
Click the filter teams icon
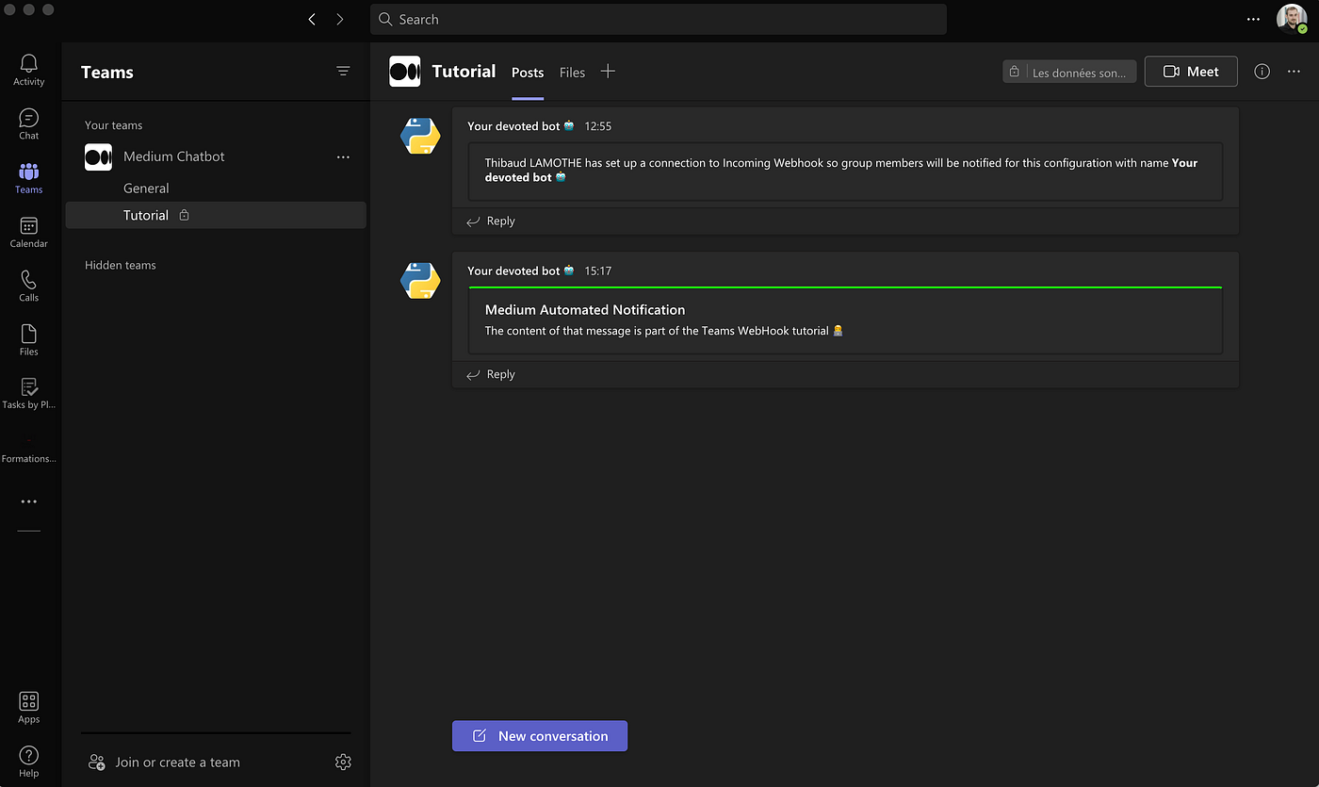click(343, 72)
